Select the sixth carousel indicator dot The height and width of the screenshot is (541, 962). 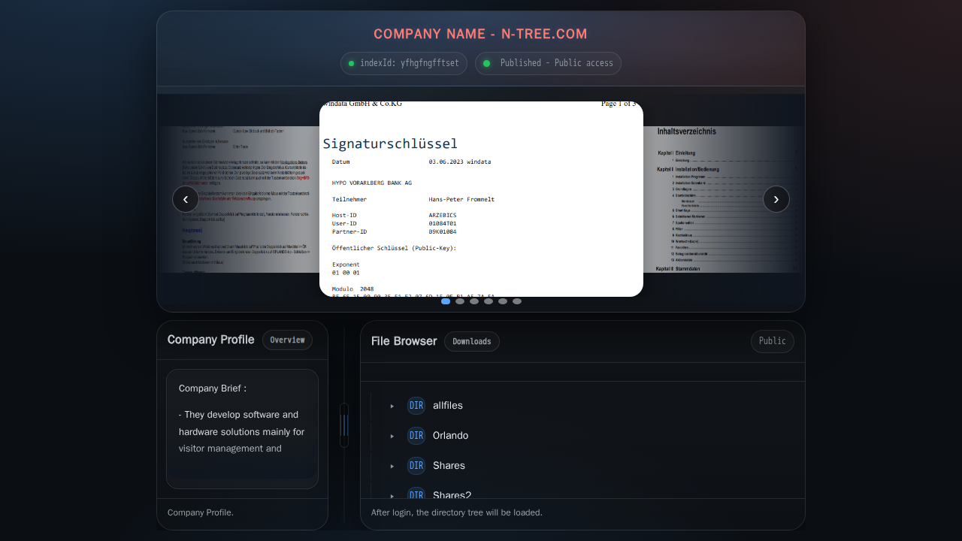tap(517, 301)
